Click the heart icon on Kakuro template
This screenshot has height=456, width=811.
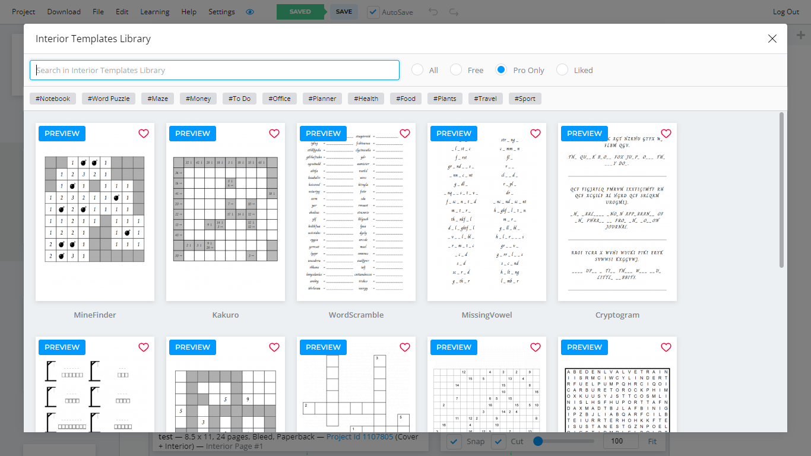click(x=274, y=134)
